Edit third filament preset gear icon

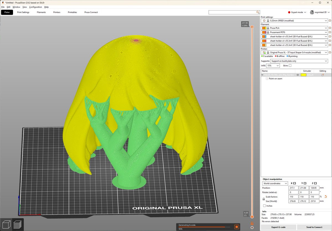coord(330,36)
